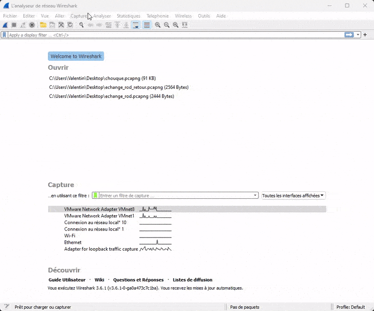This screenshot has height=311, width=374.
Task: Open the Analyser menu
Action: tap(102, 16)
